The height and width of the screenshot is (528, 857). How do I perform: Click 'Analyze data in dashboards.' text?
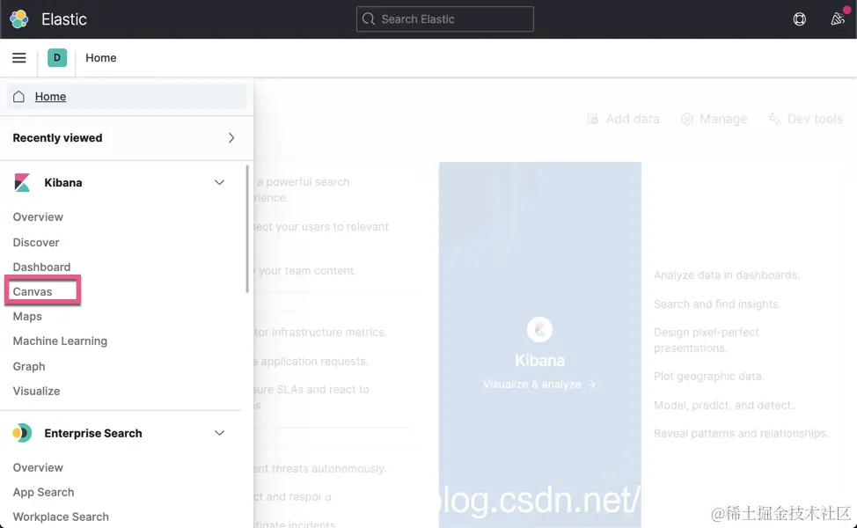727,275
